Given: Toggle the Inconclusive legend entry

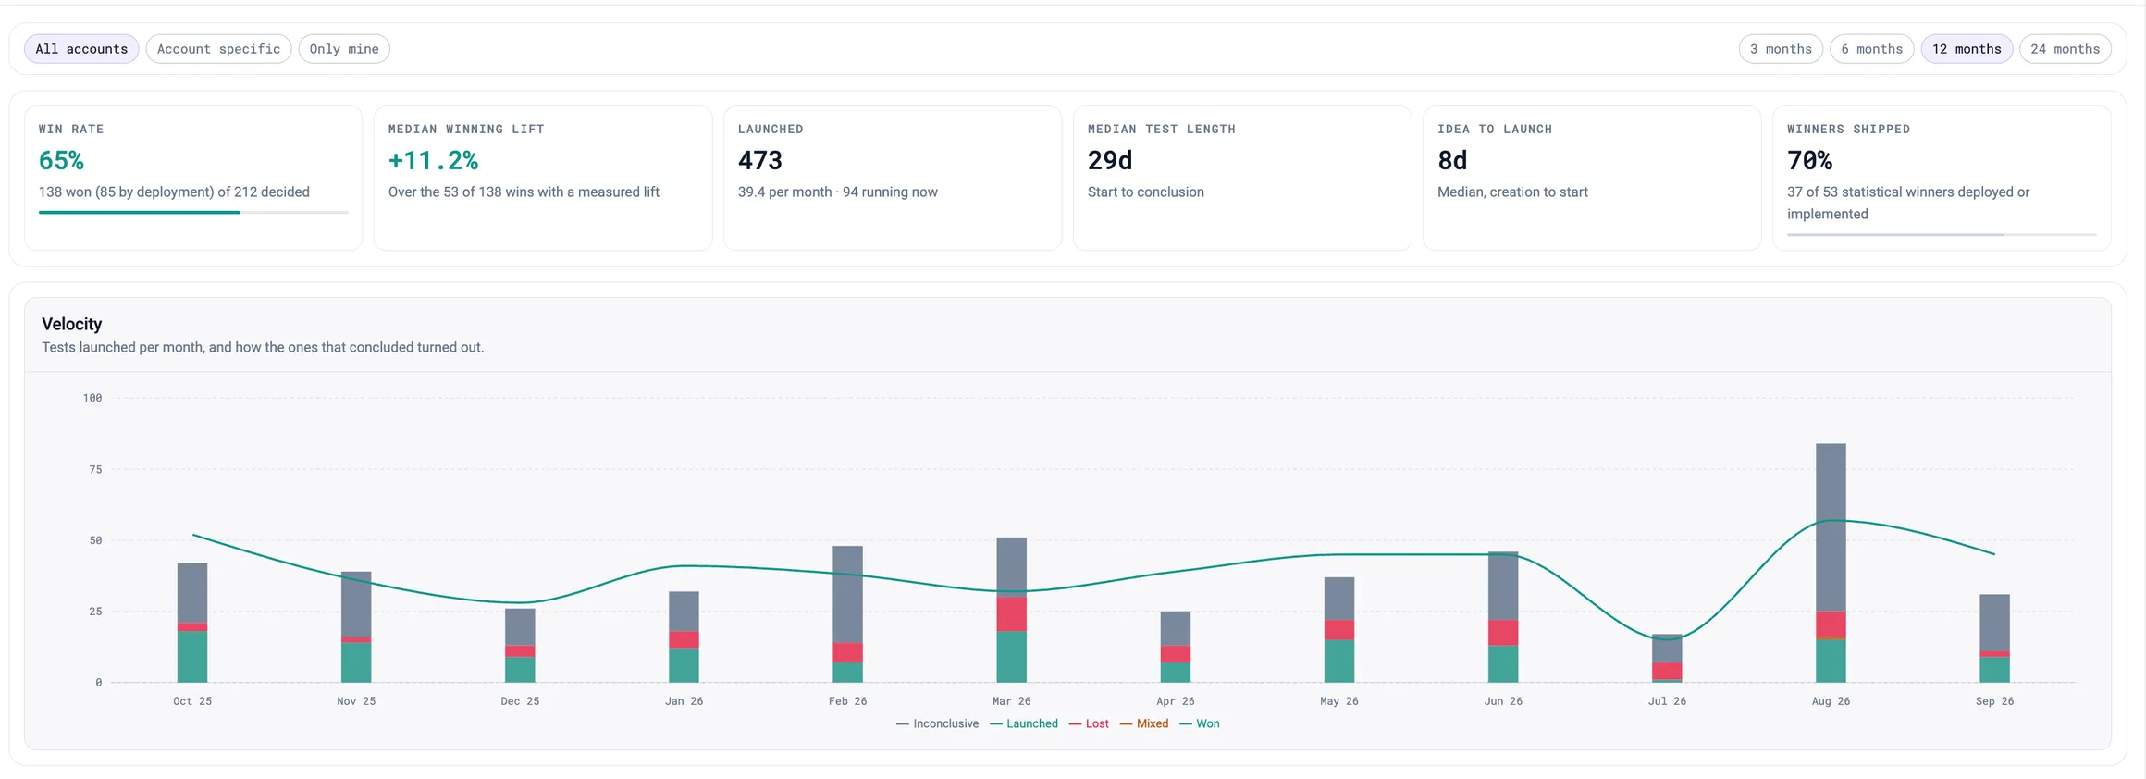Looking at the screenshot, I should [937, 723].
